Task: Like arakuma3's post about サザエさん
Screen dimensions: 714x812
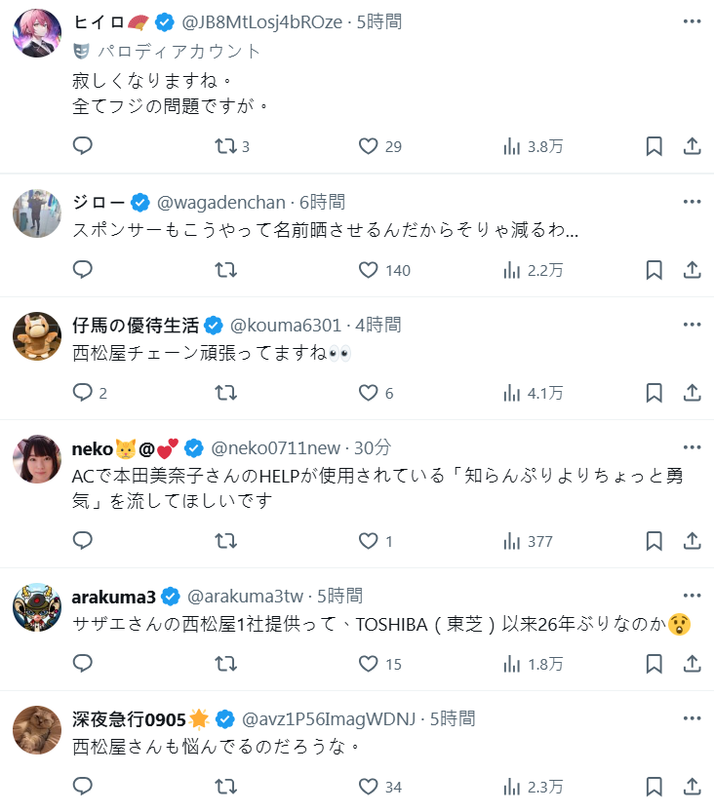Action: (368, 664)
